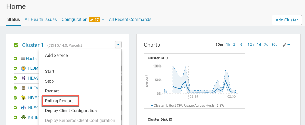Expand the Configuration tab dropdown arrow
305x125 pixels.
pyautogui.click(x=103, y=20)
